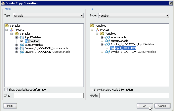Image resolution: width=174 pixels, height=111 pixels.
Task: Click Invoke_1_LOCATION_OutputVariable (x) icon in From tree
Action: click(22, 52)
